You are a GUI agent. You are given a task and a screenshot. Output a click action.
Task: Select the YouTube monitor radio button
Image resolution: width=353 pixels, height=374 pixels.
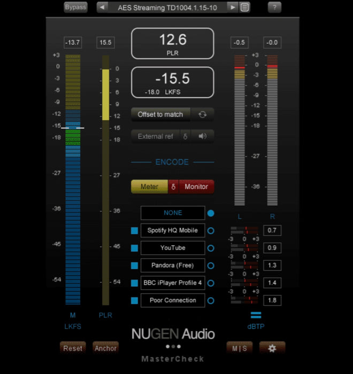click(211, 248)
